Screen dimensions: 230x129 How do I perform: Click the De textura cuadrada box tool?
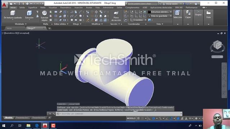13,15
